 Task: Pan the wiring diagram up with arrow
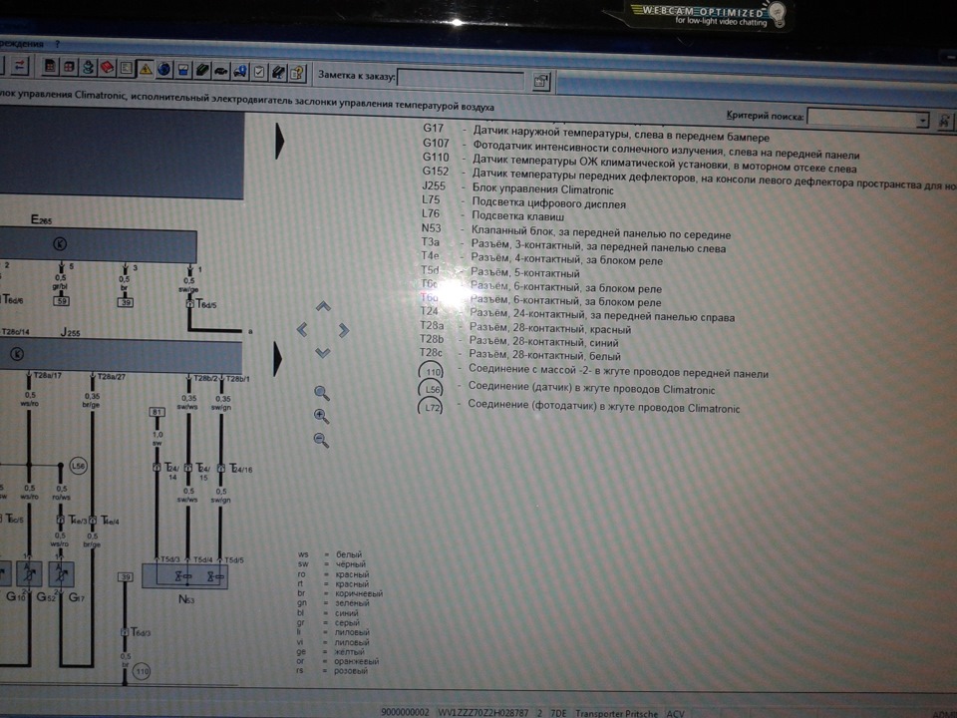pos(323,306)
